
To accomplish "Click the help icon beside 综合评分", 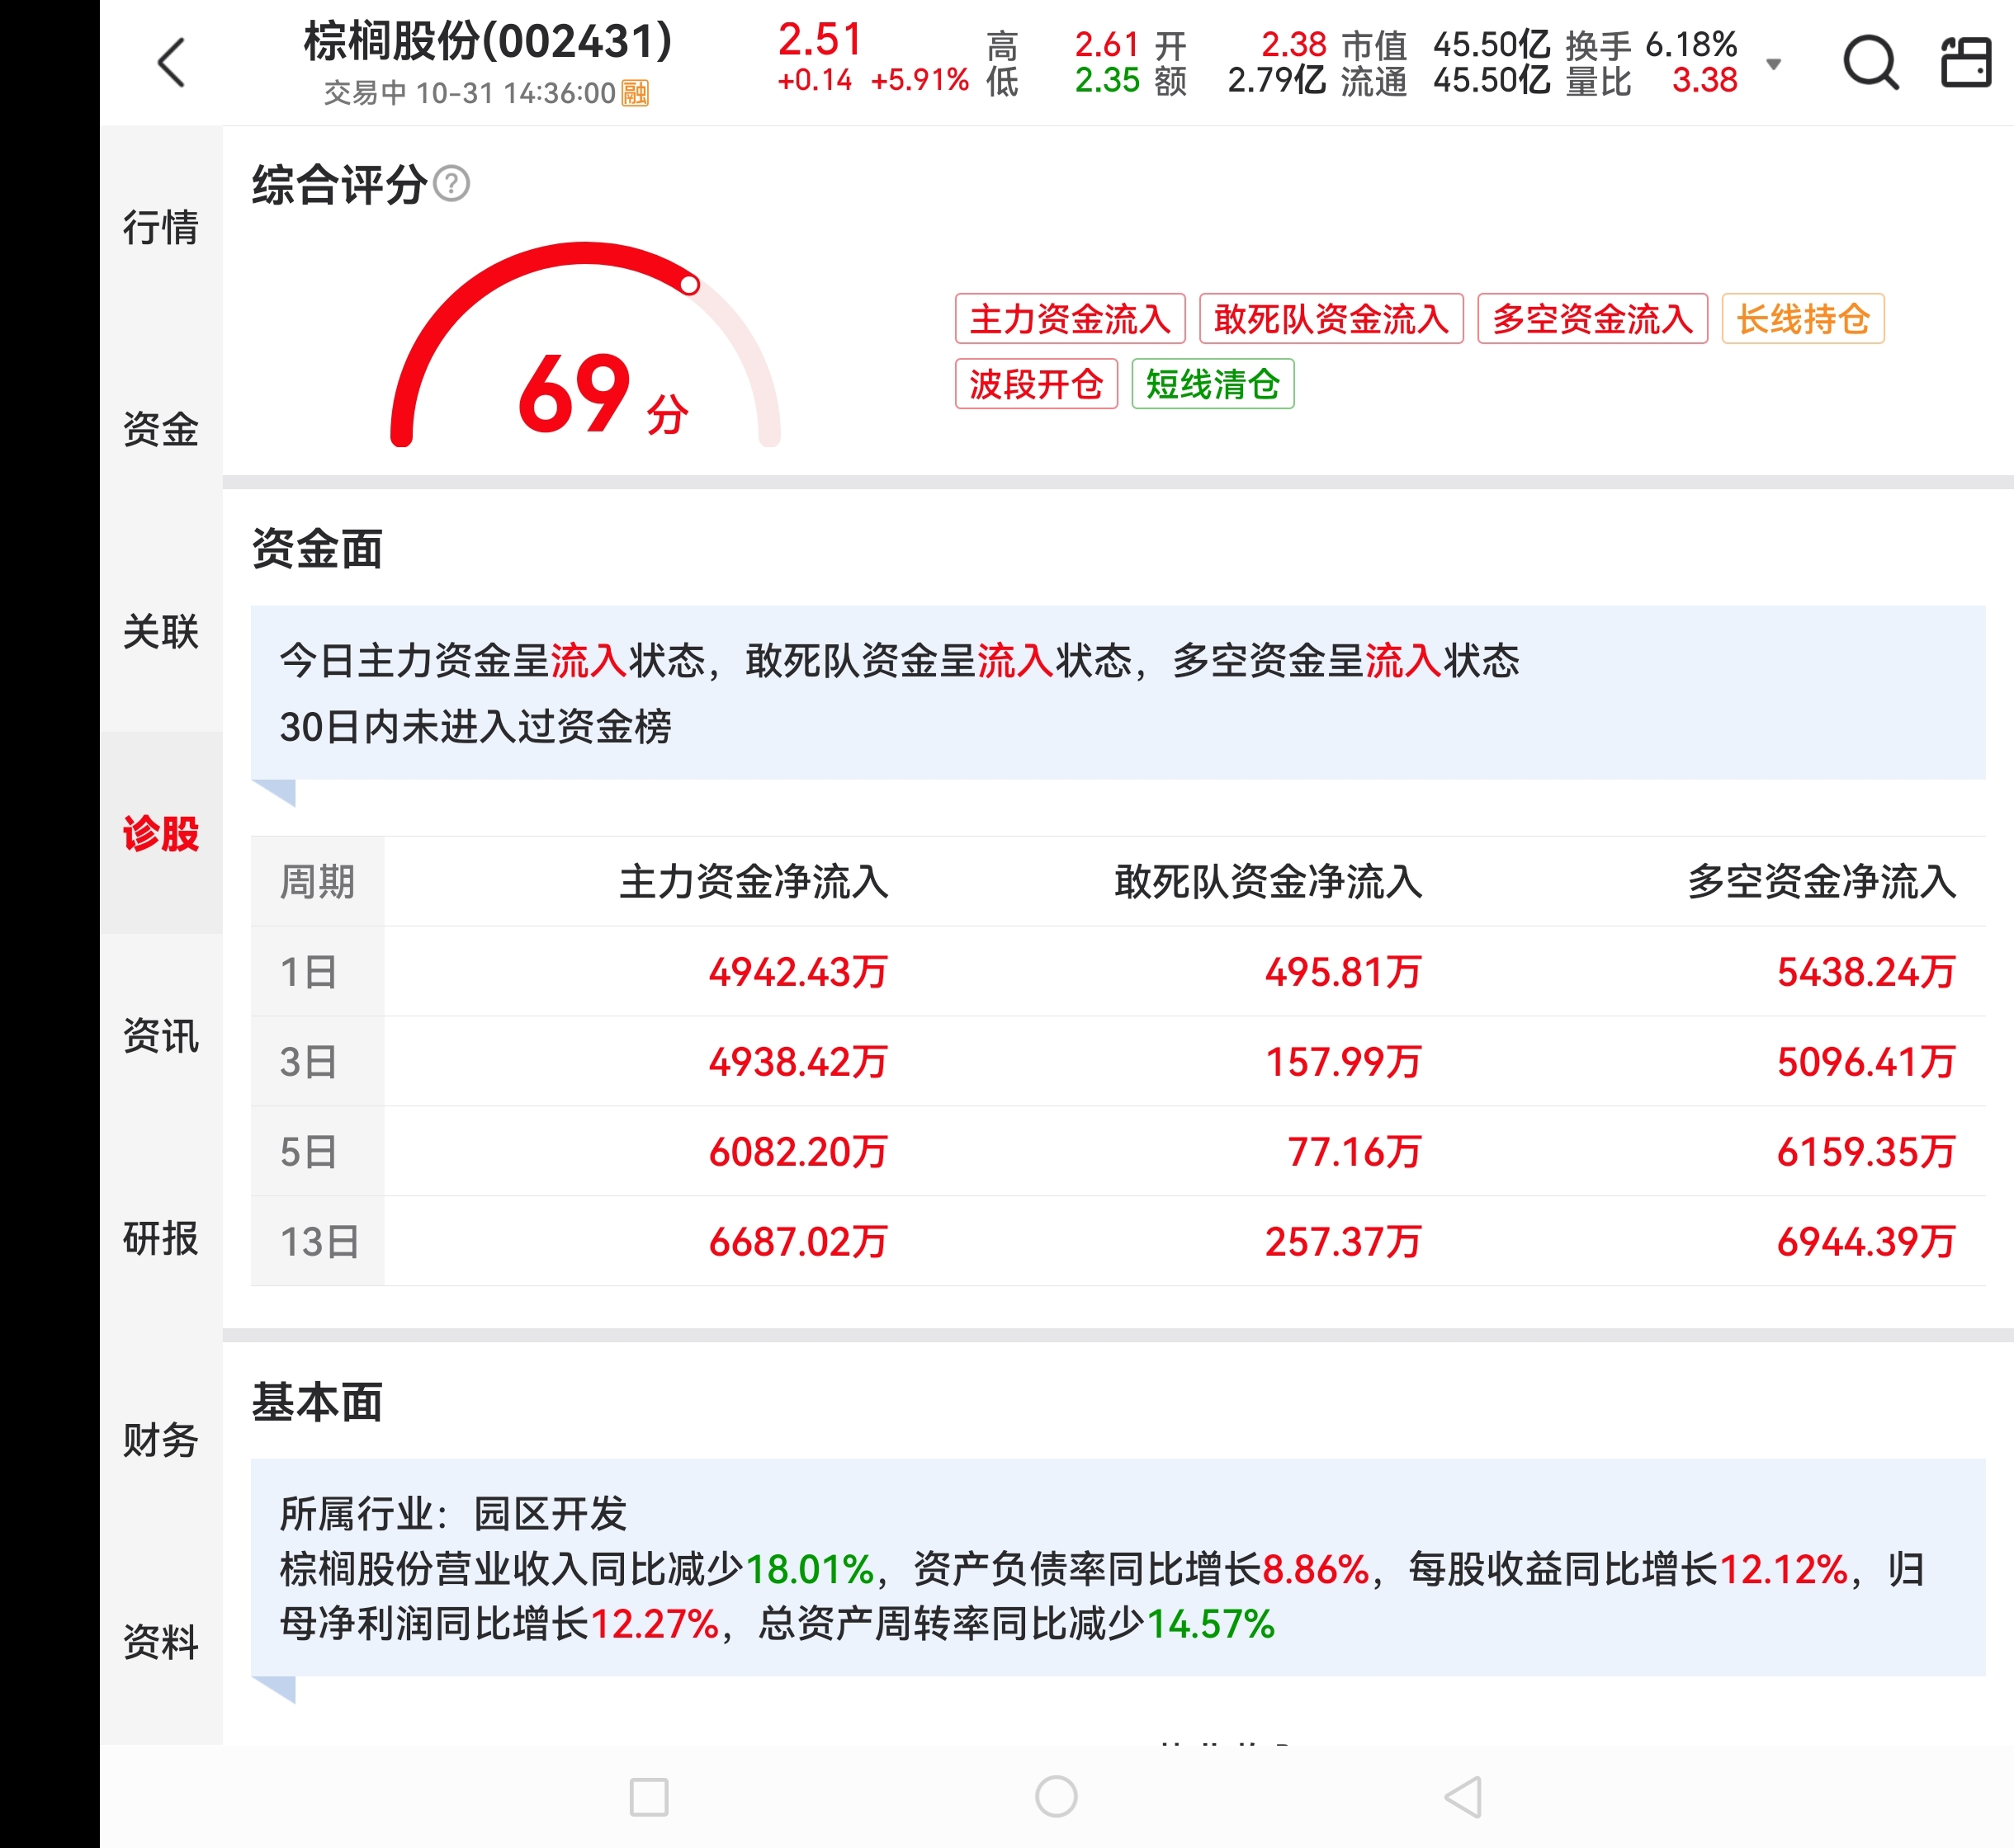I will tap(452, 184).
